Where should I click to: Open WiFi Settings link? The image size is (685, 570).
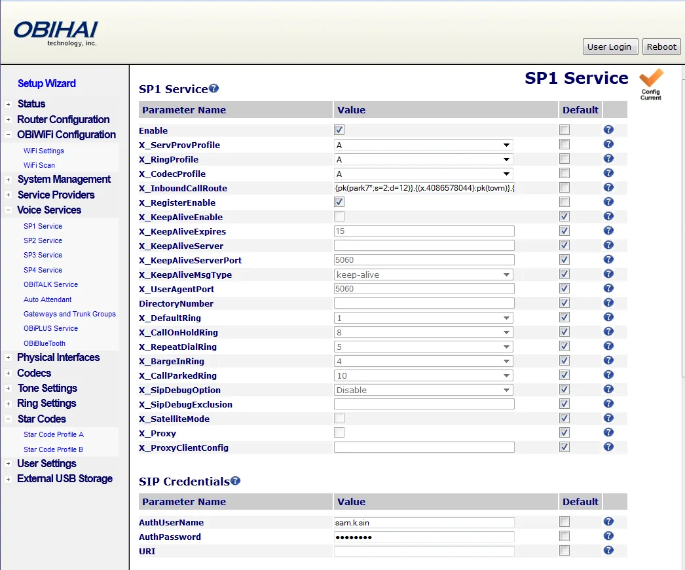coord(44,151)
